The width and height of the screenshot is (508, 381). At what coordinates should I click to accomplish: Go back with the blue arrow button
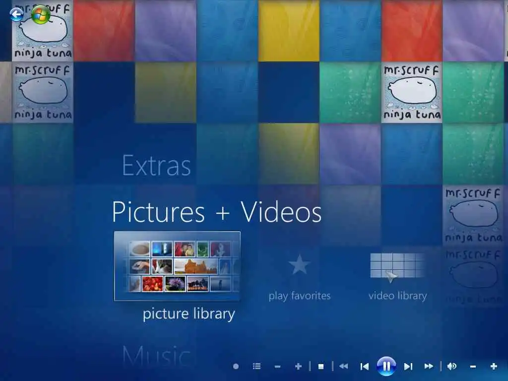pos(16,14)
